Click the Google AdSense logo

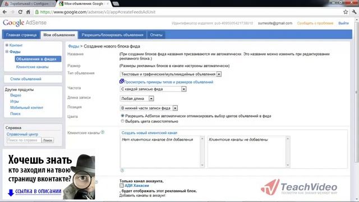25,22
